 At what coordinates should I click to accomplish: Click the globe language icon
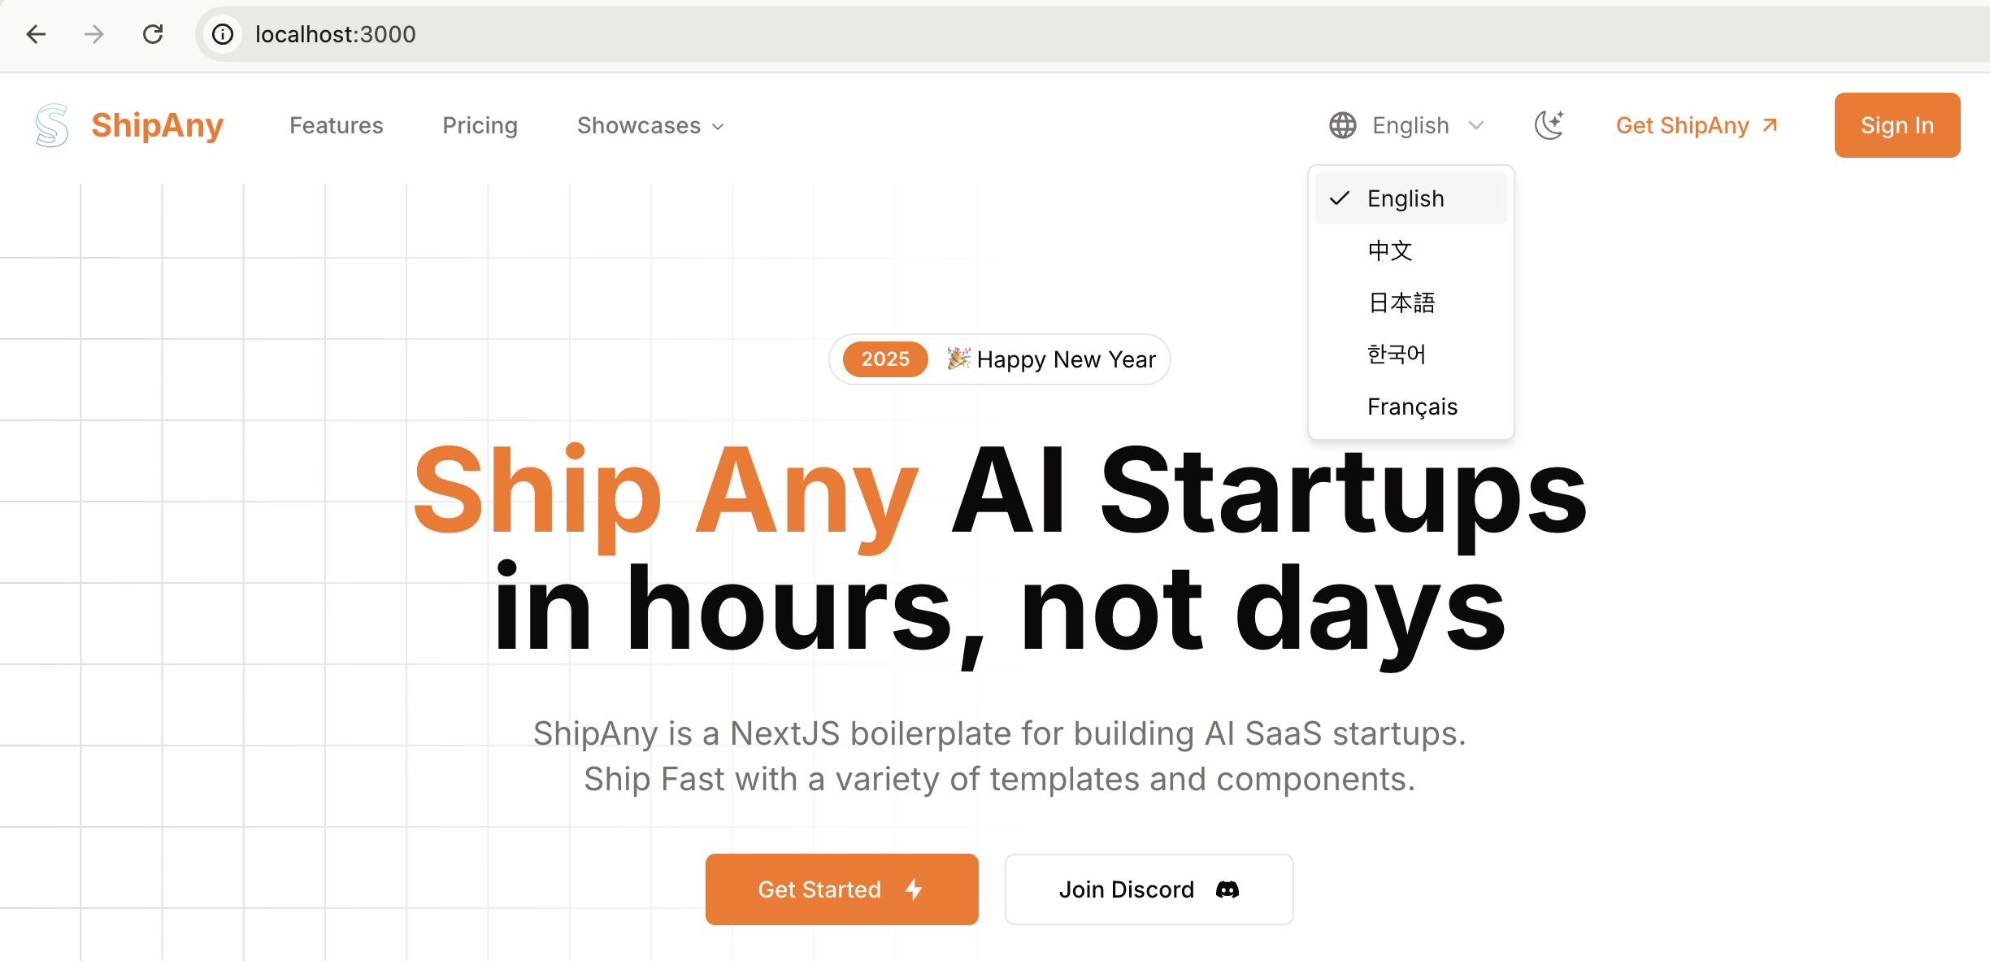click(x=1342, y=125)
